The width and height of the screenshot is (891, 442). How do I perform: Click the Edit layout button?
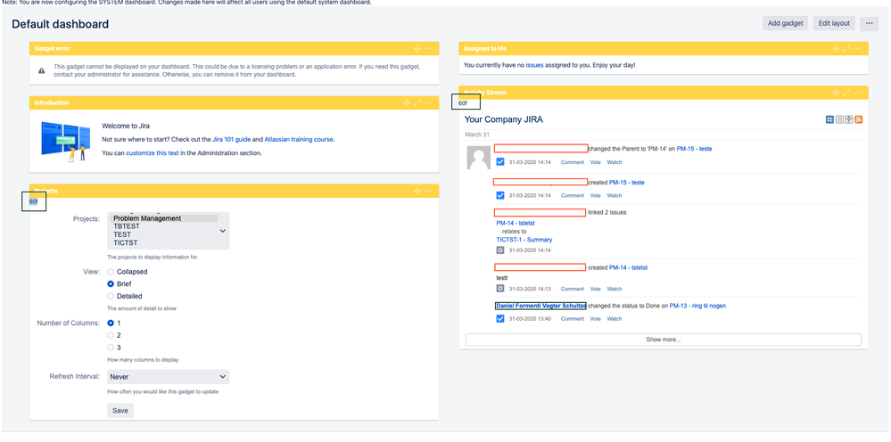coord(834,23)
